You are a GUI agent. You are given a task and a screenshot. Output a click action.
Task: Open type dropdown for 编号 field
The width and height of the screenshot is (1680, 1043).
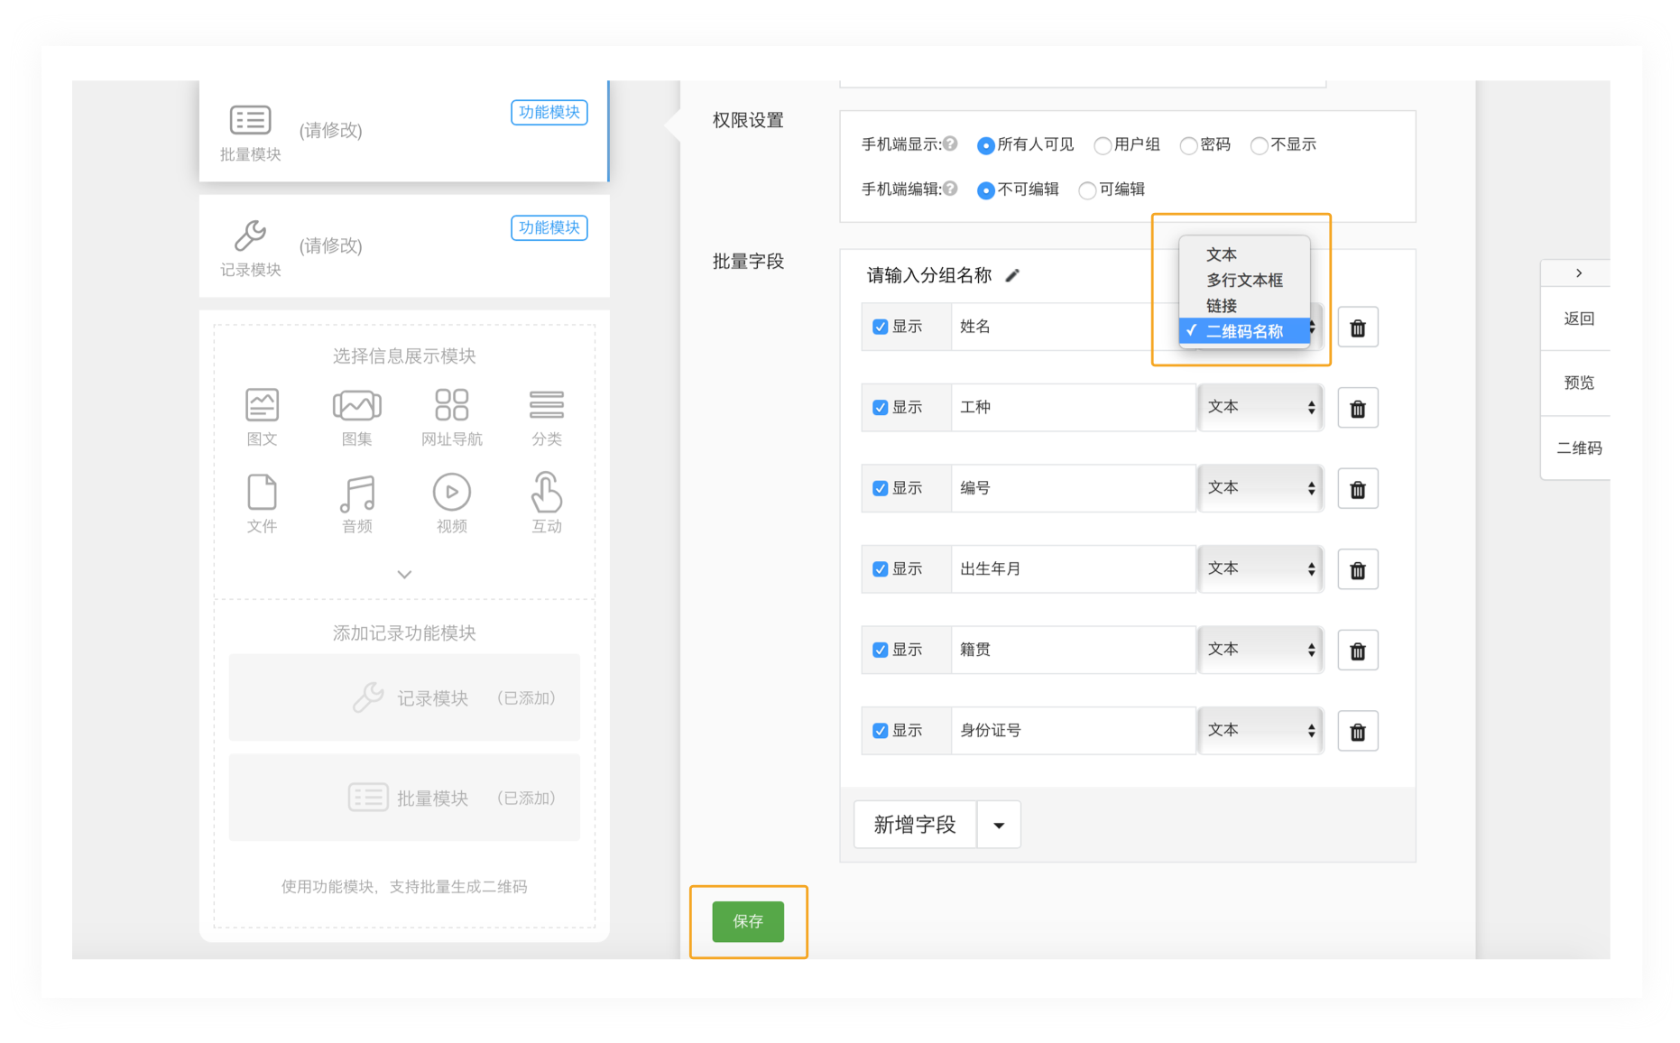click(1260, 488)
